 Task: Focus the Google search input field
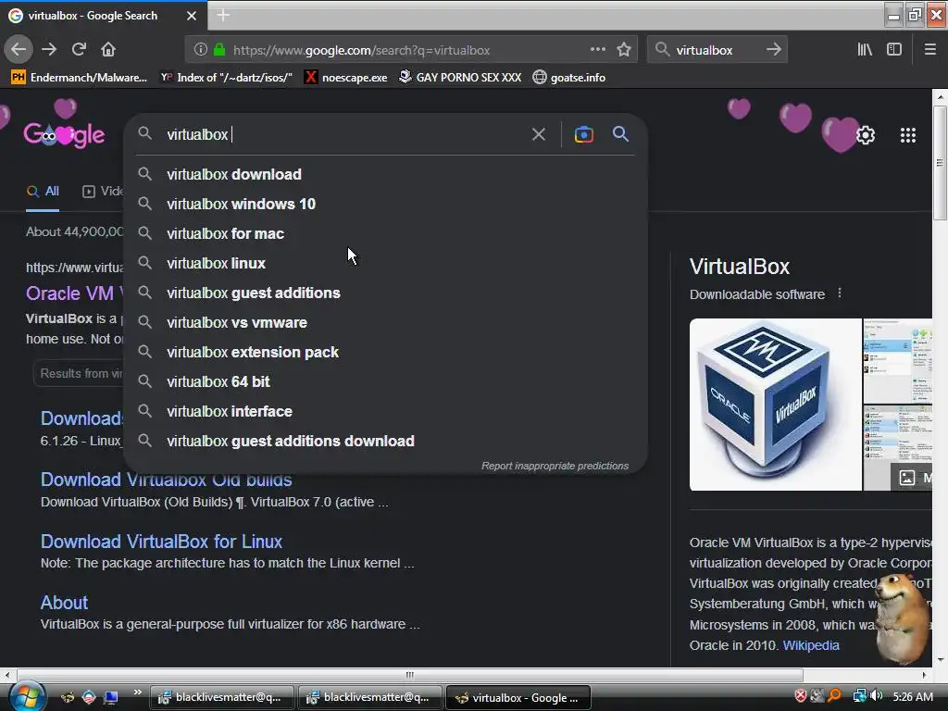tap(344, 134)
